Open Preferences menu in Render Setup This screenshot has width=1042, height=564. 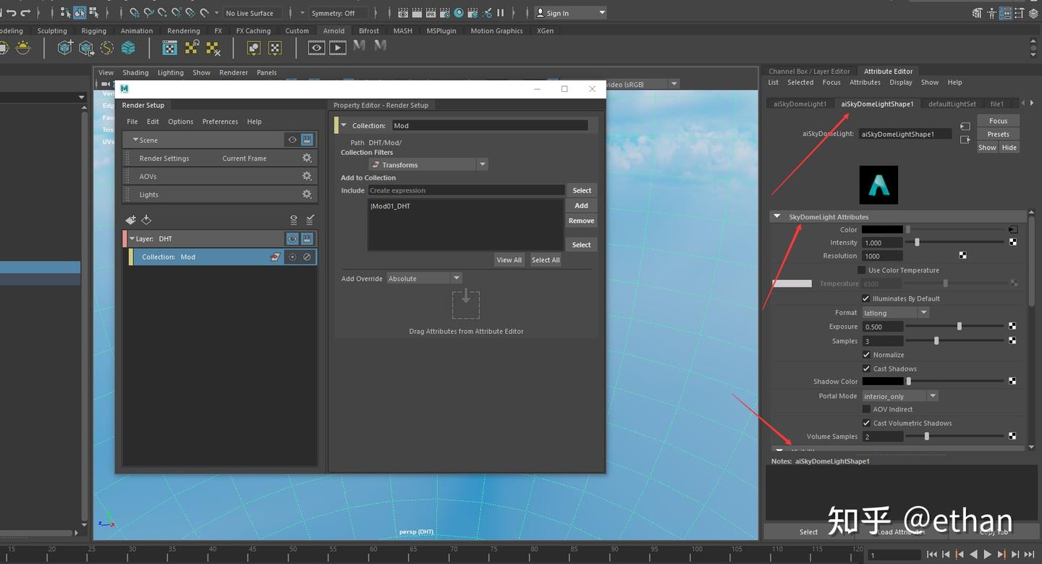click(220, 122)
